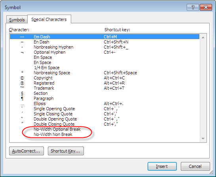Screen dimensions: 216x177
Task: Select the No-Width Non Break entry
Action: 104,134
